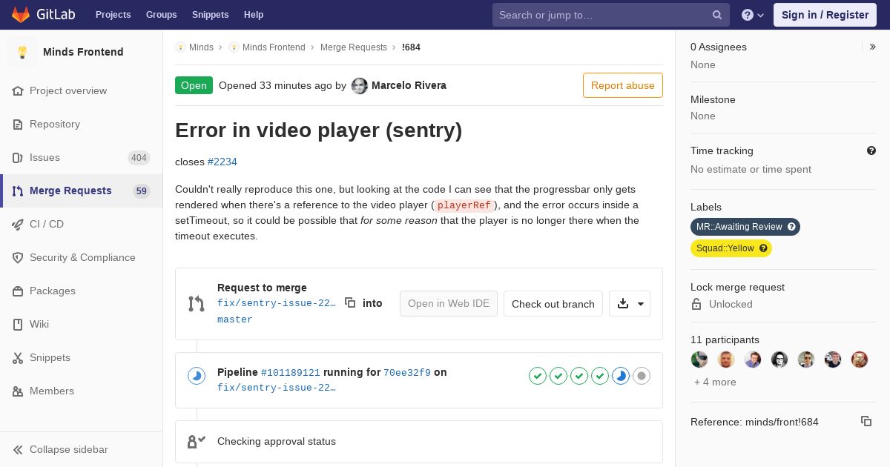Click the fourth passed pipeline stage icon

600,376
